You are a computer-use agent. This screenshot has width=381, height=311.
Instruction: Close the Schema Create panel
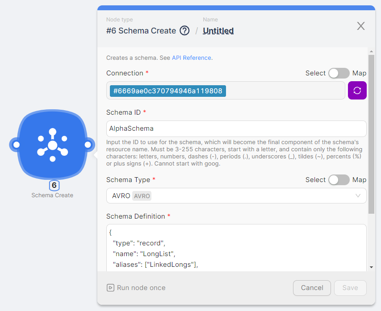(361, 26)
